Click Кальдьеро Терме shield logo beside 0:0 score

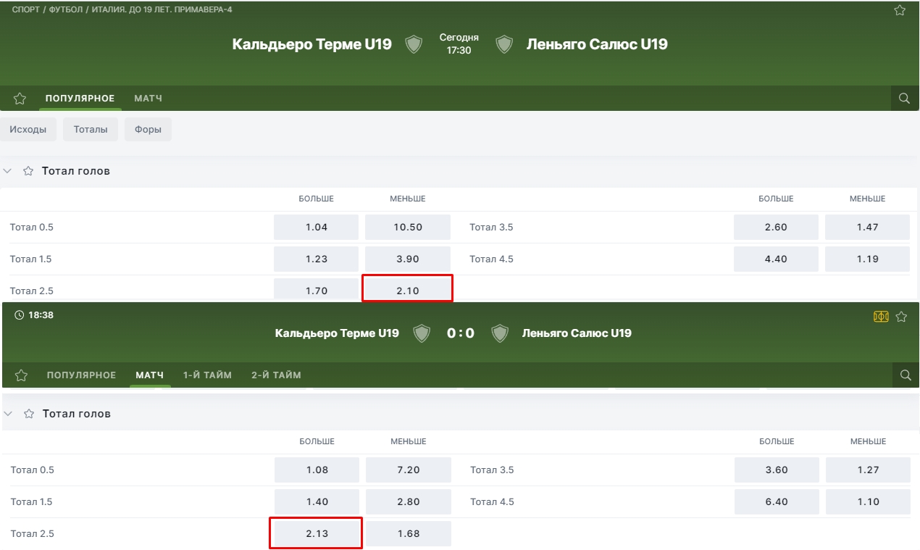tap(422, 333)
